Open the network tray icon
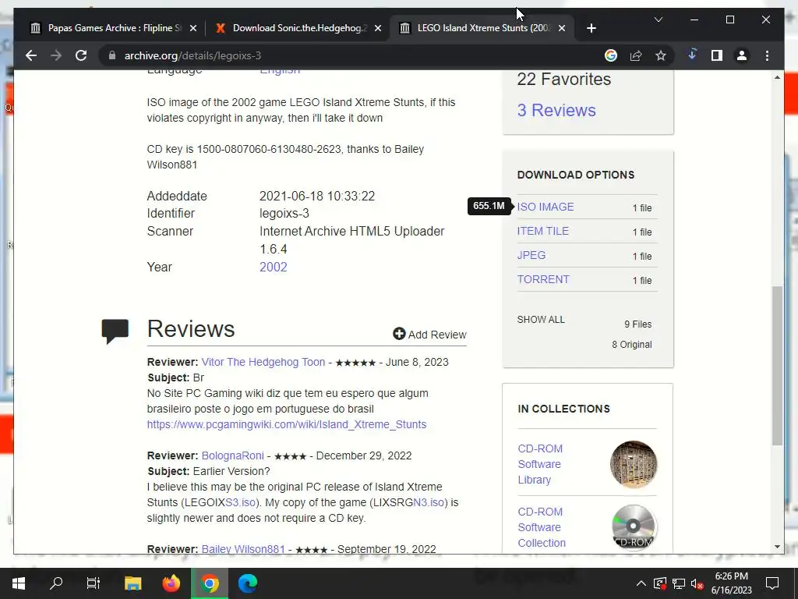 click(679, 583)
